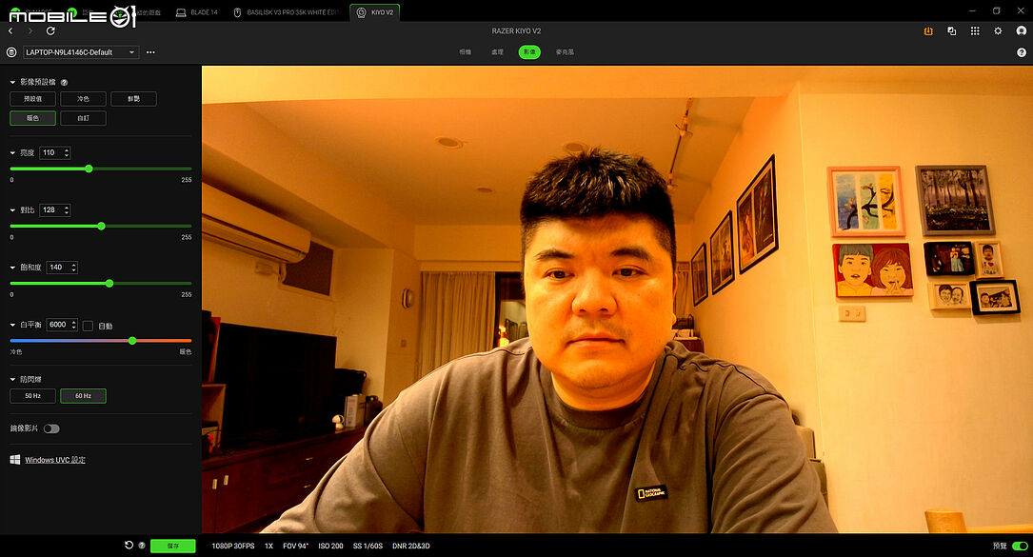Click the profile icon beside LAPTOP-N9L4146C-Default
The image size is (1033, 557).
(11, 52)
